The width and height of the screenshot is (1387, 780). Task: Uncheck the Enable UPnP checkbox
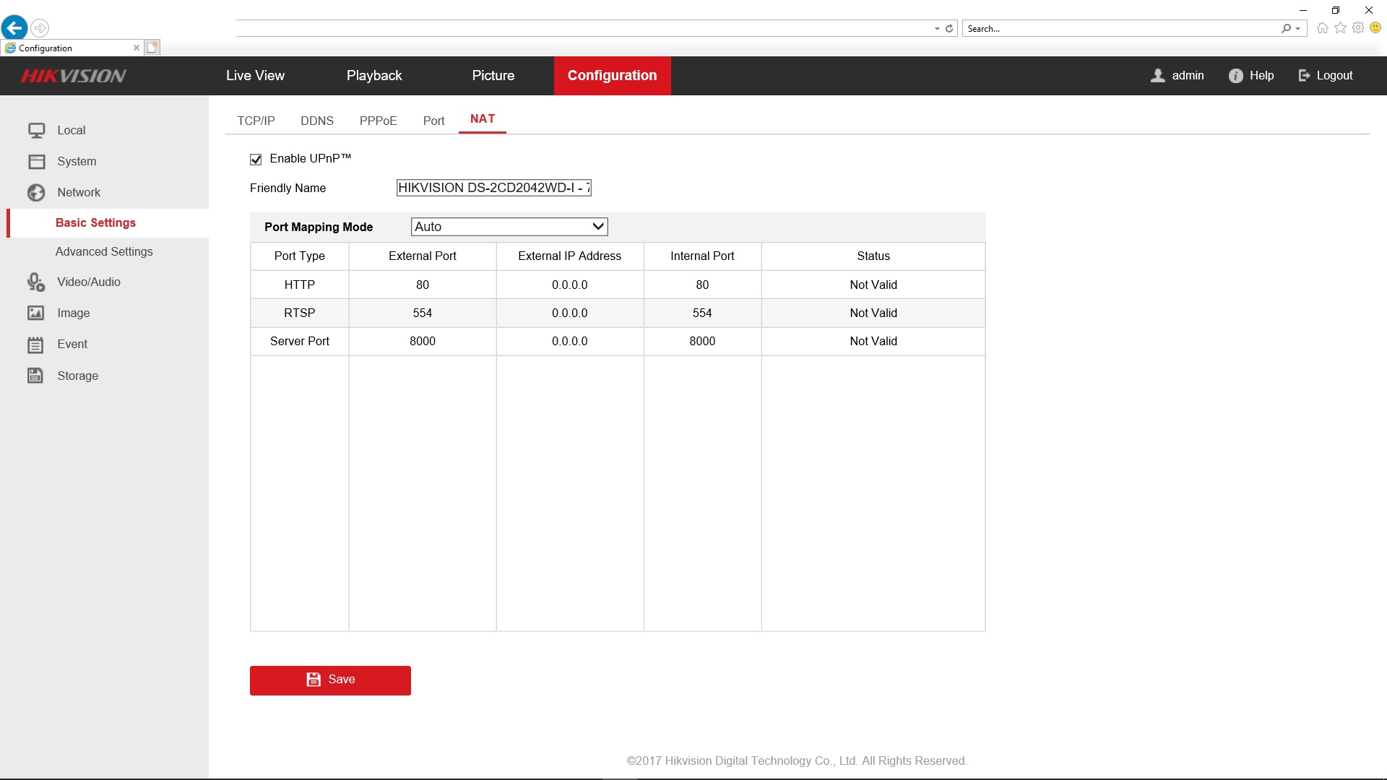click(x=256, y=160)
